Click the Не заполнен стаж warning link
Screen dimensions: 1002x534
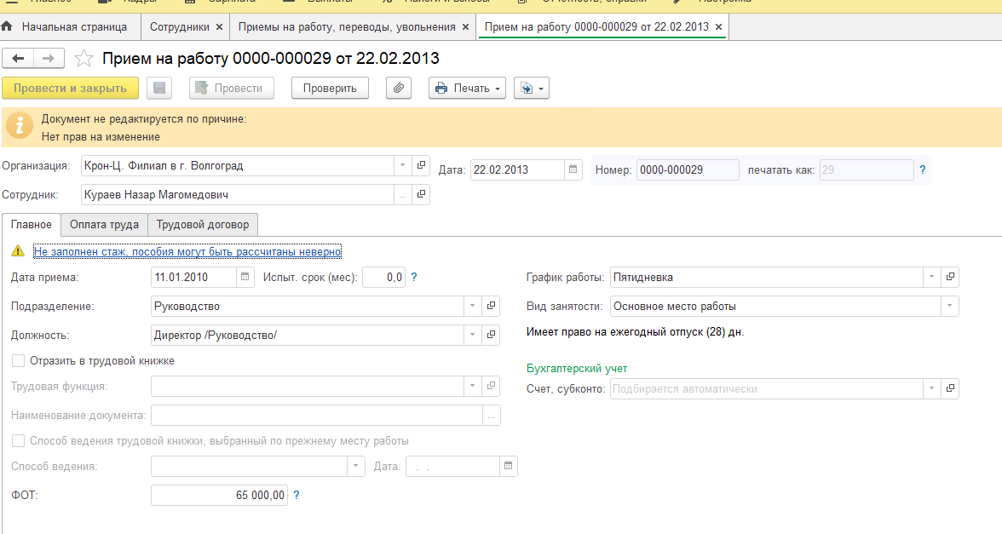(x=187, y=251)
